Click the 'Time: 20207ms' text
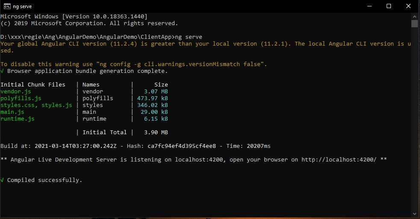 coord(248,146)
